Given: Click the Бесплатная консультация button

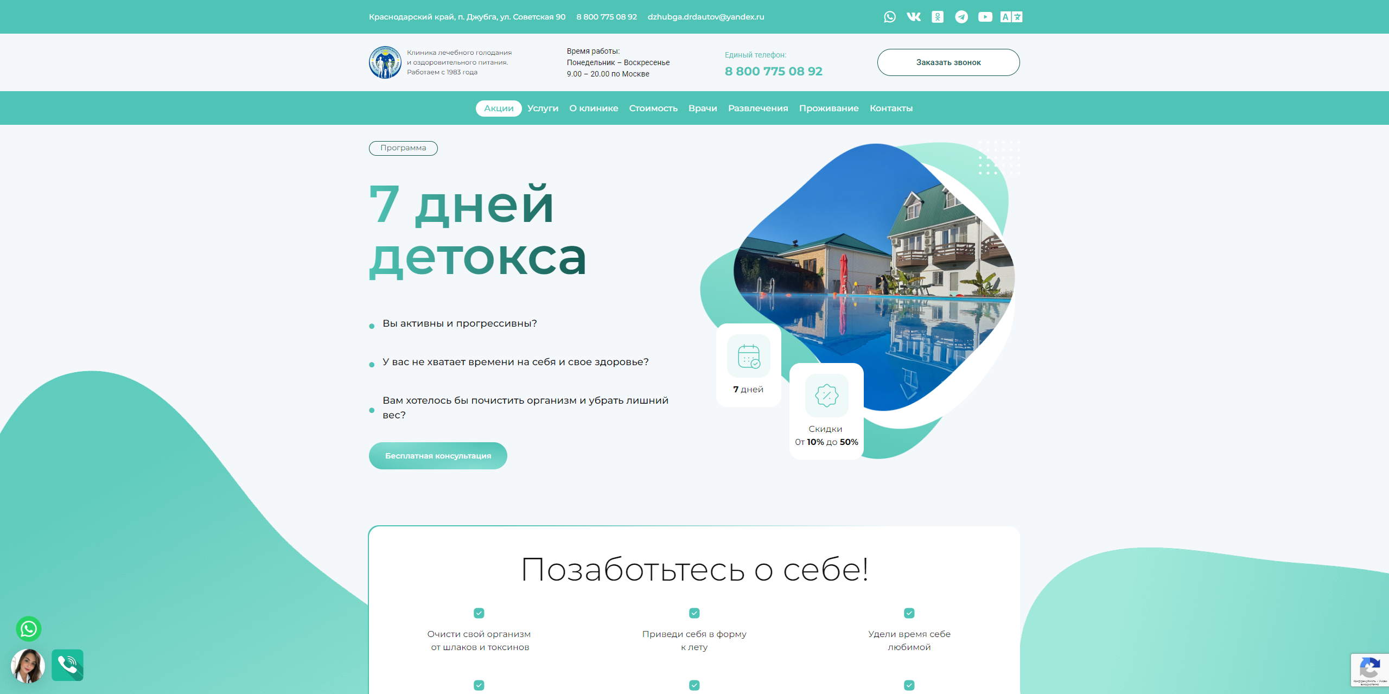Looking at the screenshot, I should coord(438,456).
